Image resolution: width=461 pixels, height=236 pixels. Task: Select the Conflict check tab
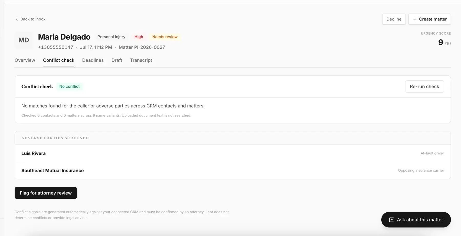click(x=59, y=60)
